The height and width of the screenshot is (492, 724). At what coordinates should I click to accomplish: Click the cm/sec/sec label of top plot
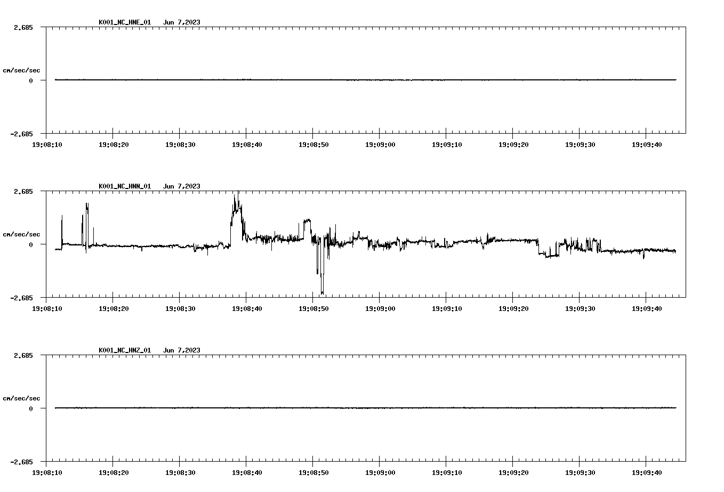click(x=22, y=70)
